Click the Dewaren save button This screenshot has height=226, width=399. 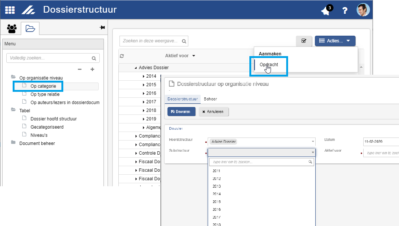181,112
